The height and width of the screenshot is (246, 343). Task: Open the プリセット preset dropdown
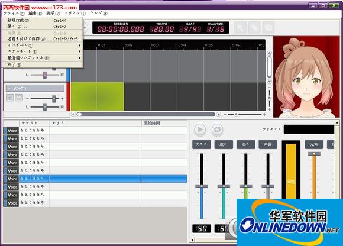pos(309,130)
